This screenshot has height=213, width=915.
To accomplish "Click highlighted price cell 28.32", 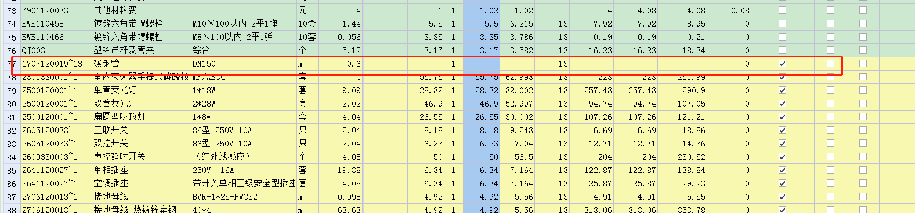I will coord(482,90).
